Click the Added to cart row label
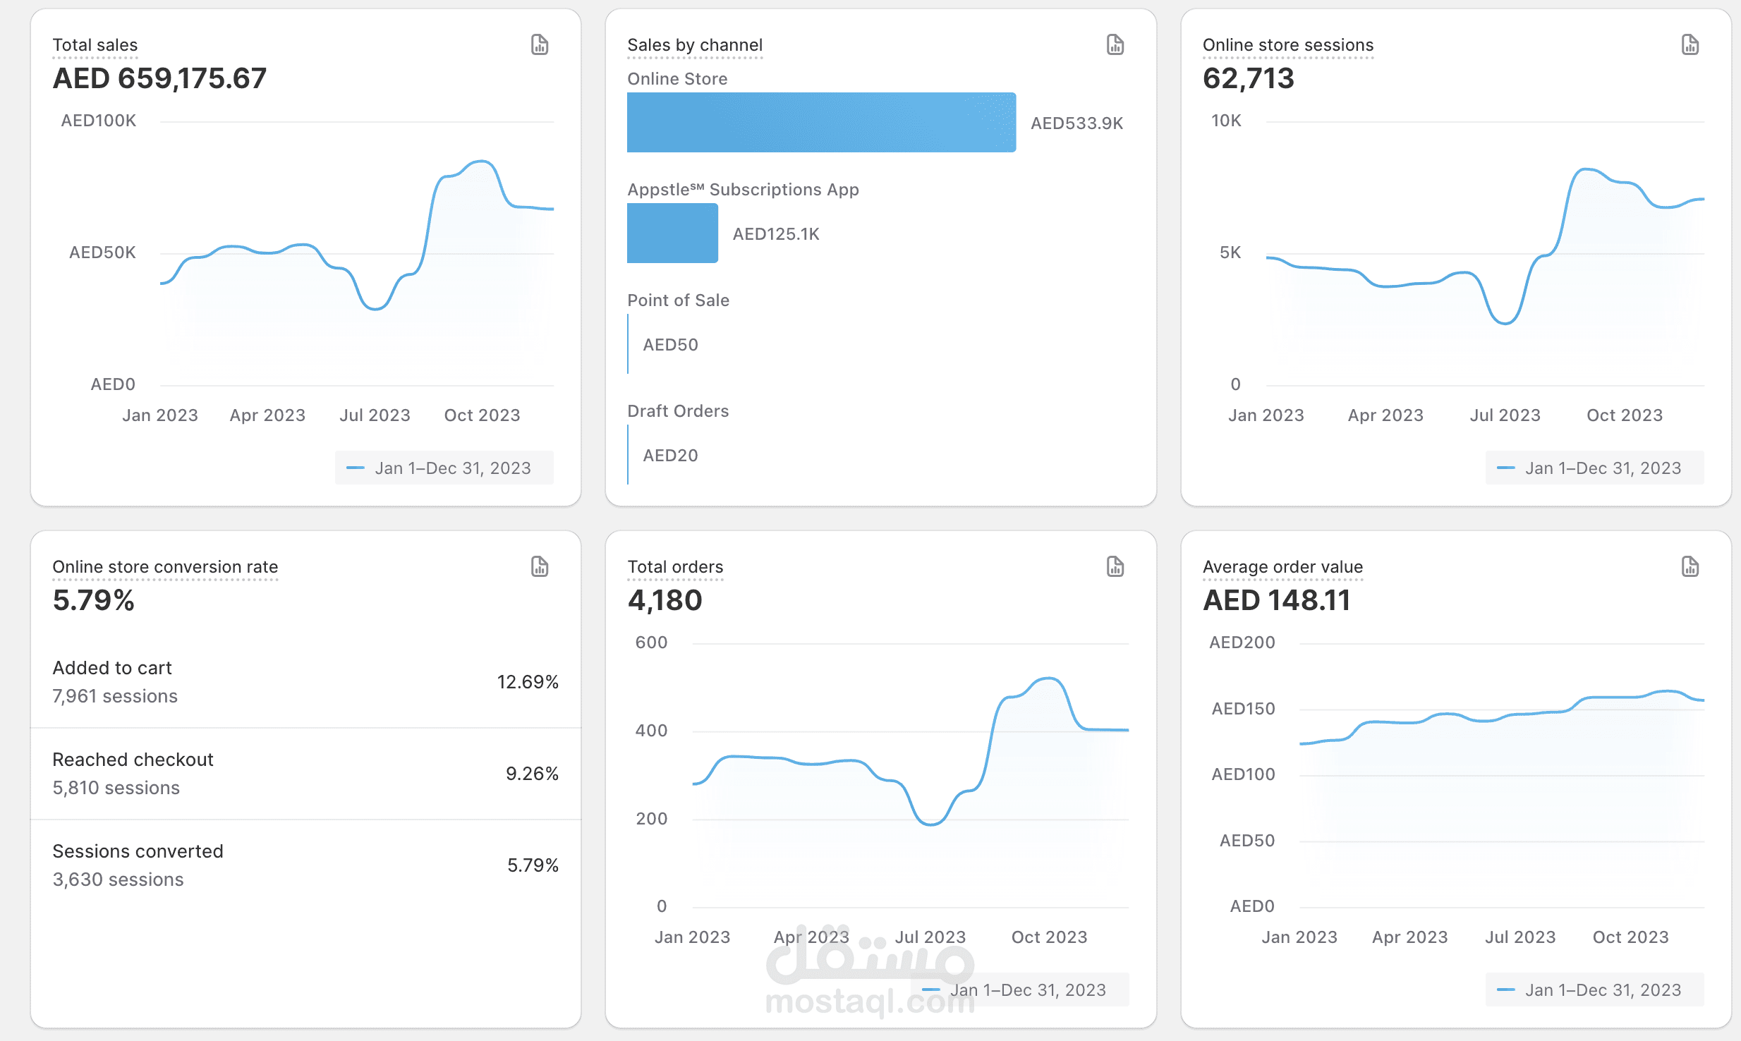The image size is (1741, 1041). pyautogui.click(x=112, y=668)
